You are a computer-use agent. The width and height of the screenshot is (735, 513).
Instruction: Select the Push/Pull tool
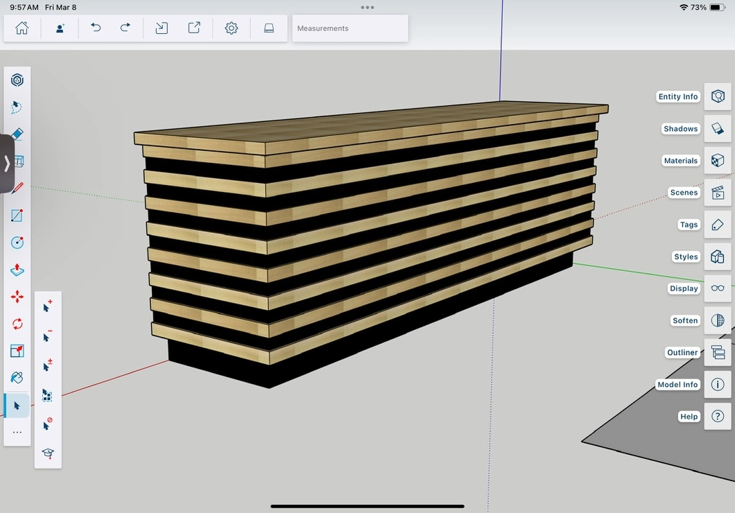(17, 270)
